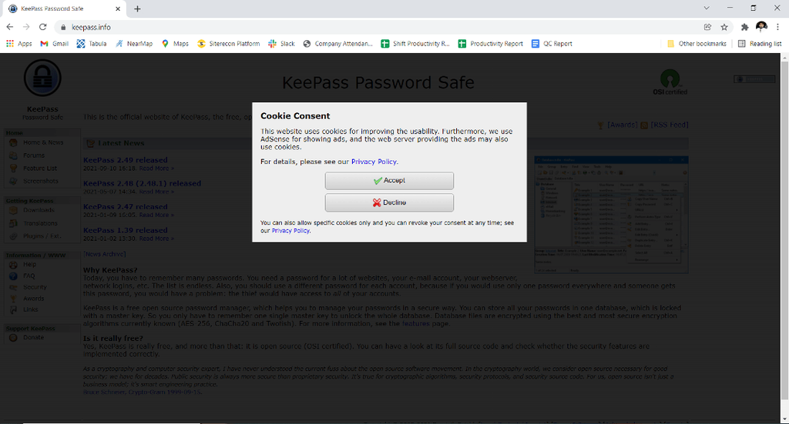Open the 'KeePass 2.47 released' news item
Viewport: 789px width, 424px height.
point(126,207)
